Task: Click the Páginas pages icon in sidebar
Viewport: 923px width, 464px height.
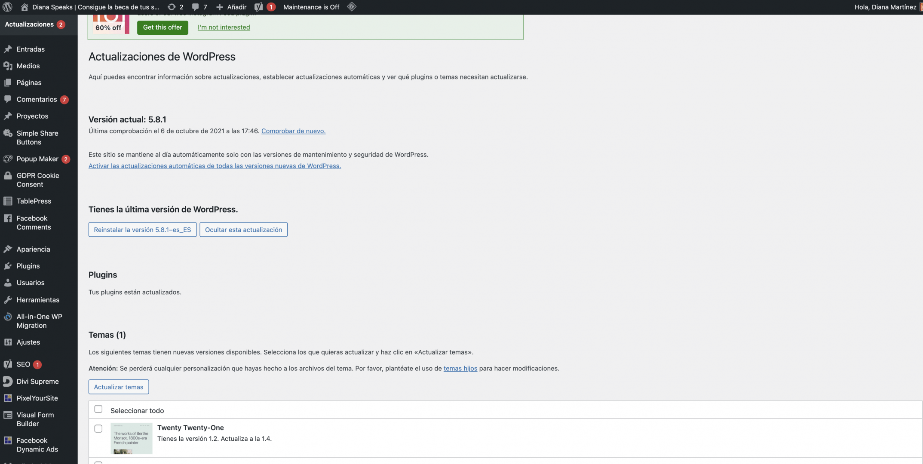Action: click(8, 82)
